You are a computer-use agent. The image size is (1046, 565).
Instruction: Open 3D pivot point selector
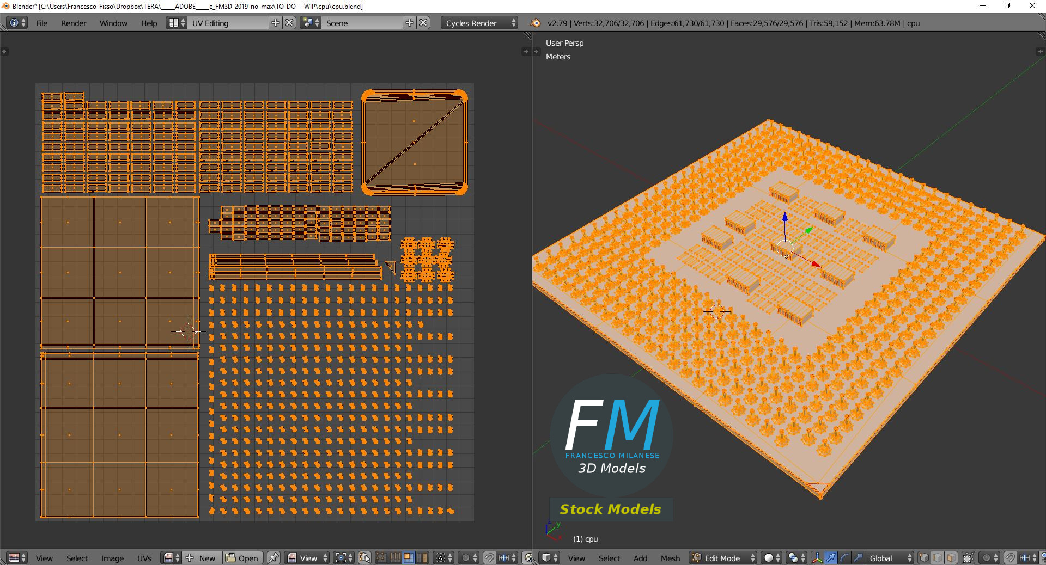(x=796, y=558)
